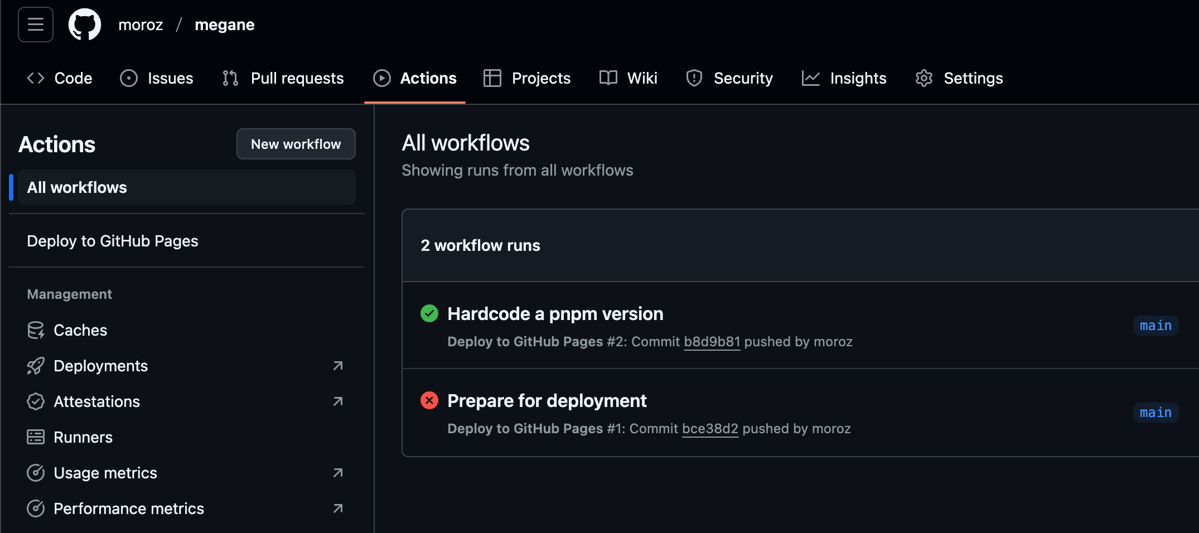Switch to the Code tab
The width and height of the screenshot is (1199, 533).
(x=60, y=78)
